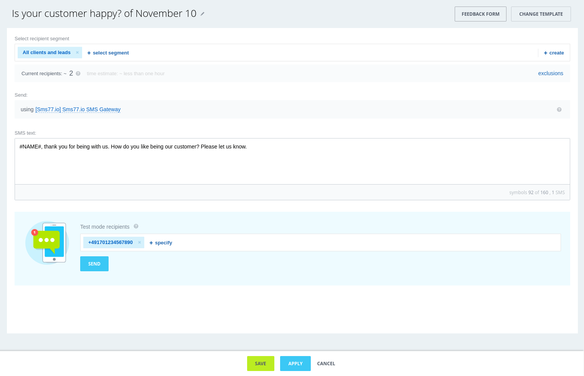Viewport: 584px width, 376px height.
Task: Remove test phone number +491701234567890
Action: (139, 242)
